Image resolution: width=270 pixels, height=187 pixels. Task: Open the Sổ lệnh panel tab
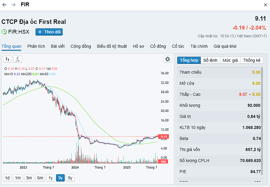click(x=210, y=60)
